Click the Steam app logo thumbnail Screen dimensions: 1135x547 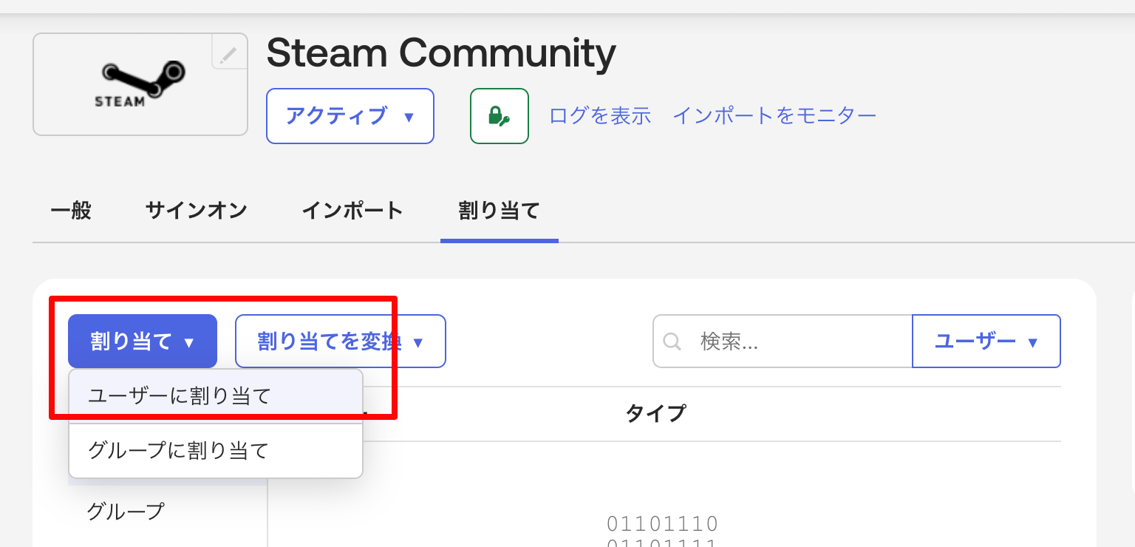[x=139, y=84]
